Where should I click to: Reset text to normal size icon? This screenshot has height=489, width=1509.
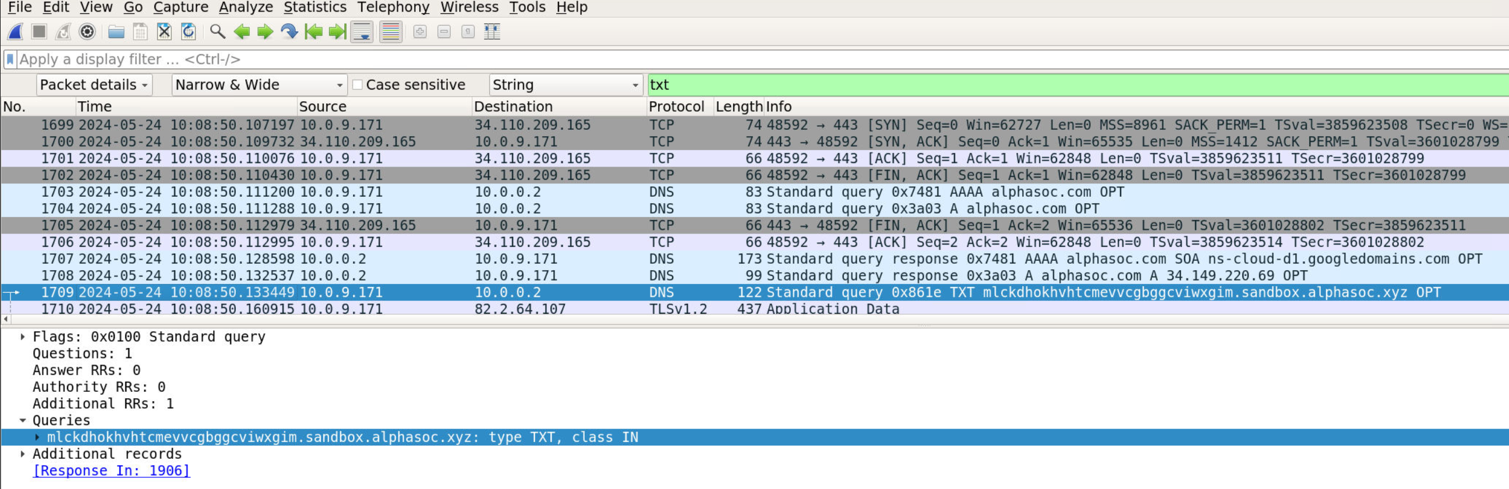(x=468, y=31)
